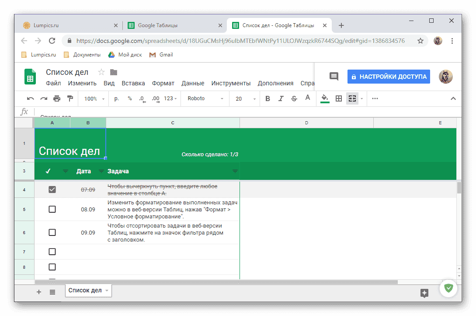Open the Данные menu

pos(193,83)
